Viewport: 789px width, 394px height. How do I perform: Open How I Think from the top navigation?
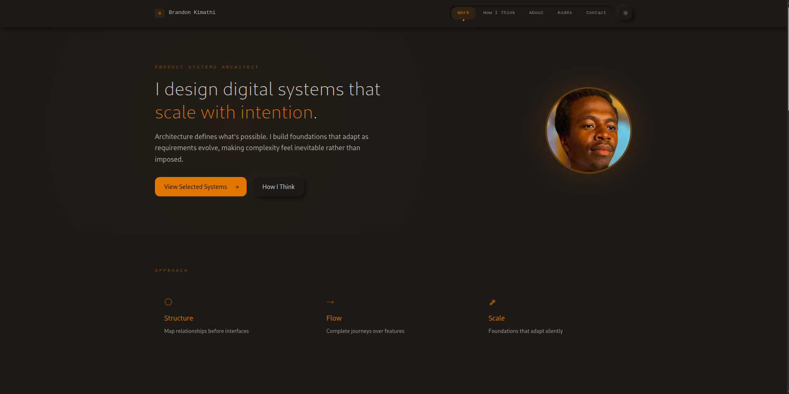point(499,13)
